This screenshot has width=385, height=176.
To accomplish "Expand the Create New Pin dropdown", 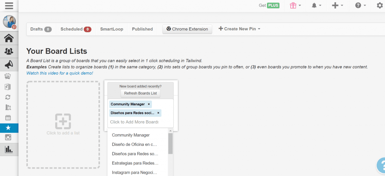I will click(239, 29).
